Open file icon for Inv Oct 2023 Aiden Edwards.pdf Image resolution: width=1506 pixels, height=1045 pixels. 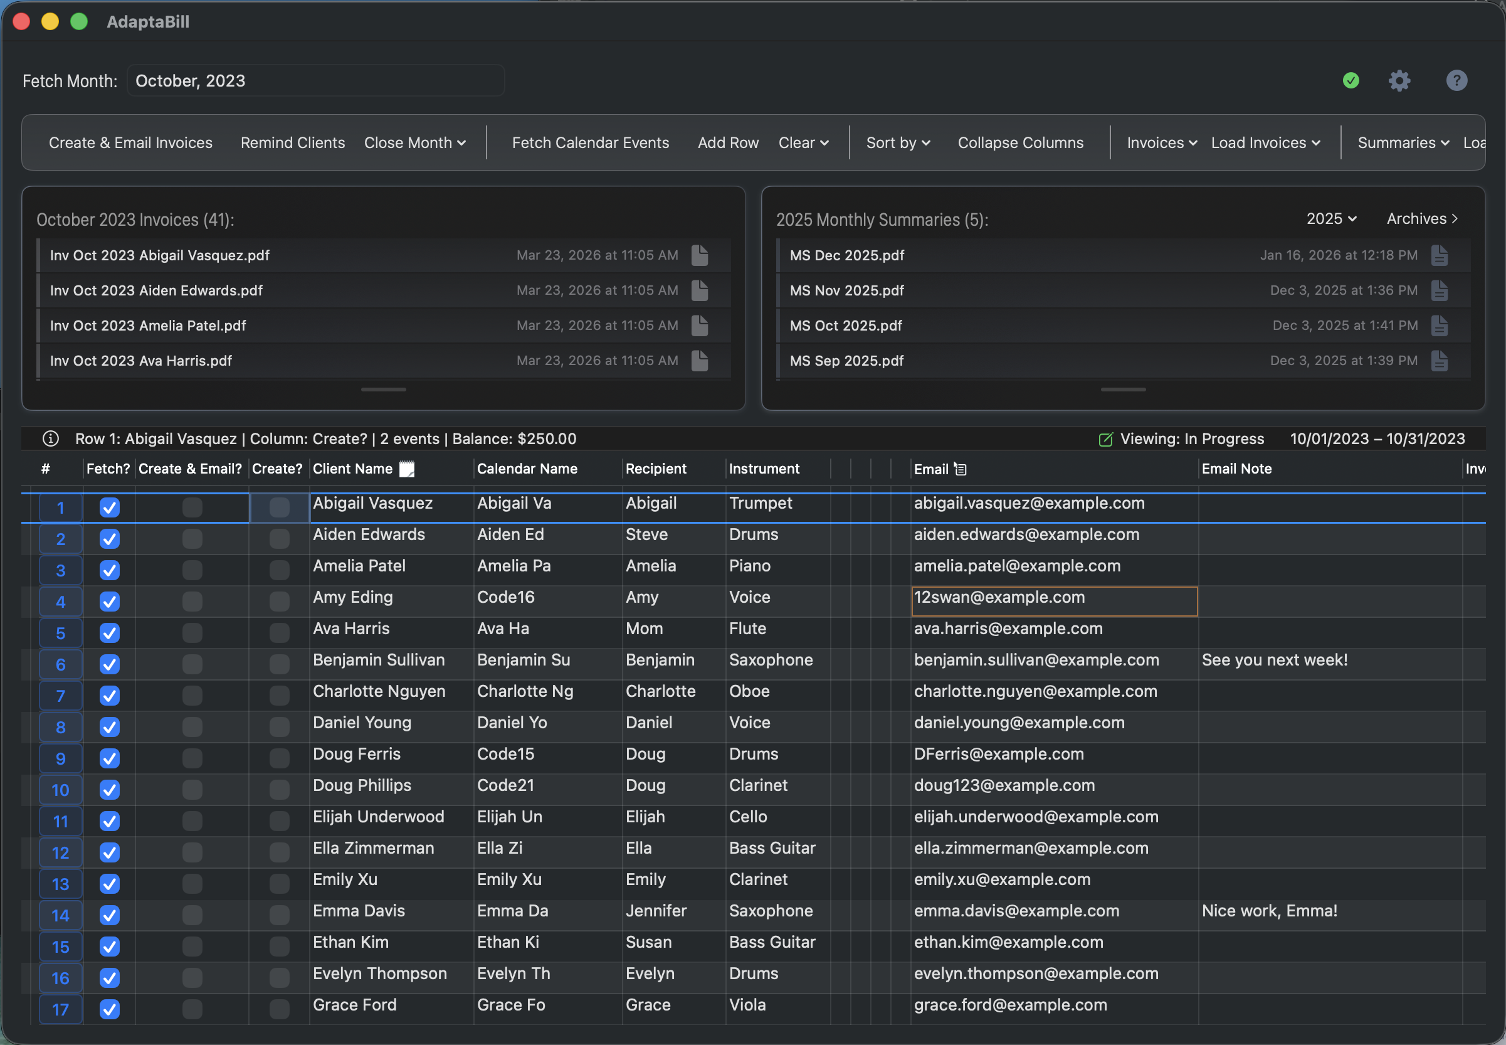(x=700, y=290)
